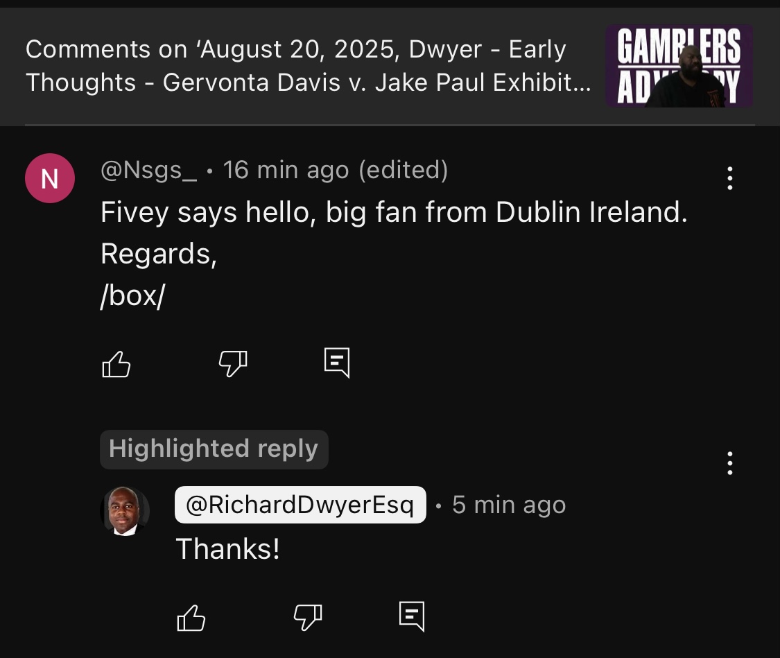Screen dimensions: 780x658
Task: View Richard Dwyer's profile photo avatar
Action: [x=125, y=511]
